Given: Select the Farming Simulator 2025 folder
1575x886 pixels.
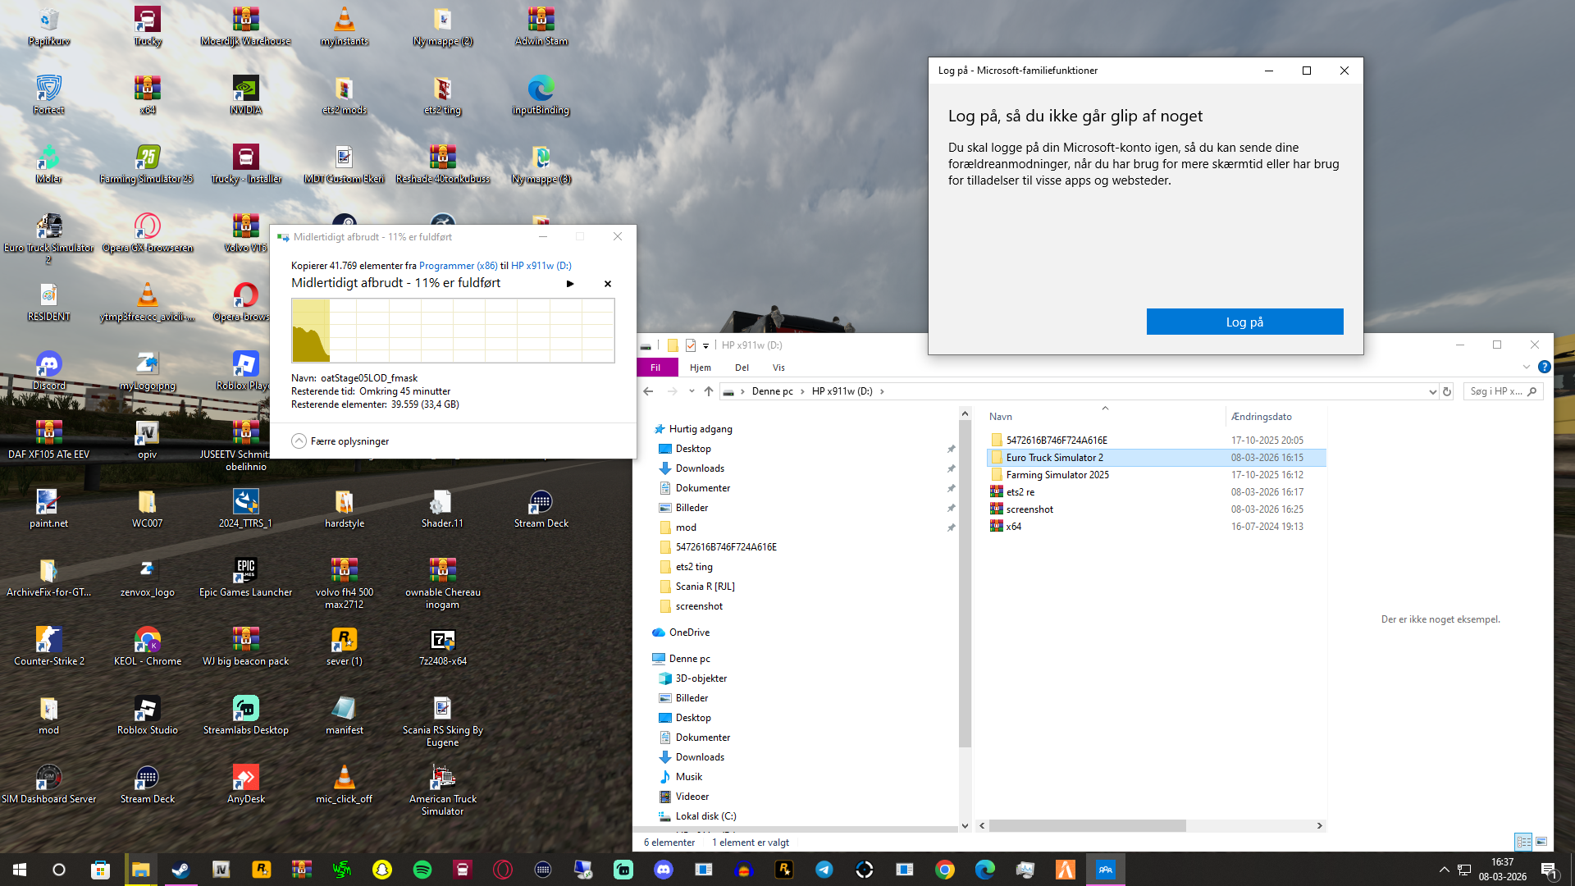Looking at the screenshot, I should pyautogui.click(x=1057, y=475).
